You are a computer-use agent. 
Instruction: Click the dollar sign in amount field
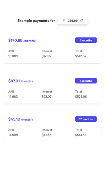tap(64, 21)
